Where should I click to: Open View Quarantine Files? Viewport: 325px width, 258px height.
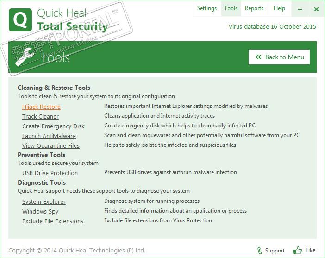click(x=51, y=145)
